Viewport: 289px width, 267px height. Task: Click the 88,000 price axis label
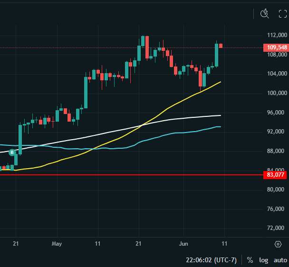[x=276, y=151]
